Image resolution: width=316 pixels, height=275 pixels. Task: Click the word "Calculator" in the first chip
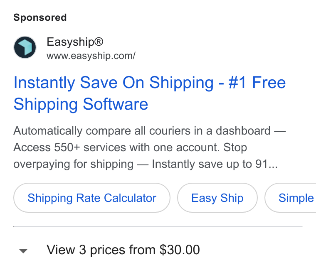[x=130, y=198]
